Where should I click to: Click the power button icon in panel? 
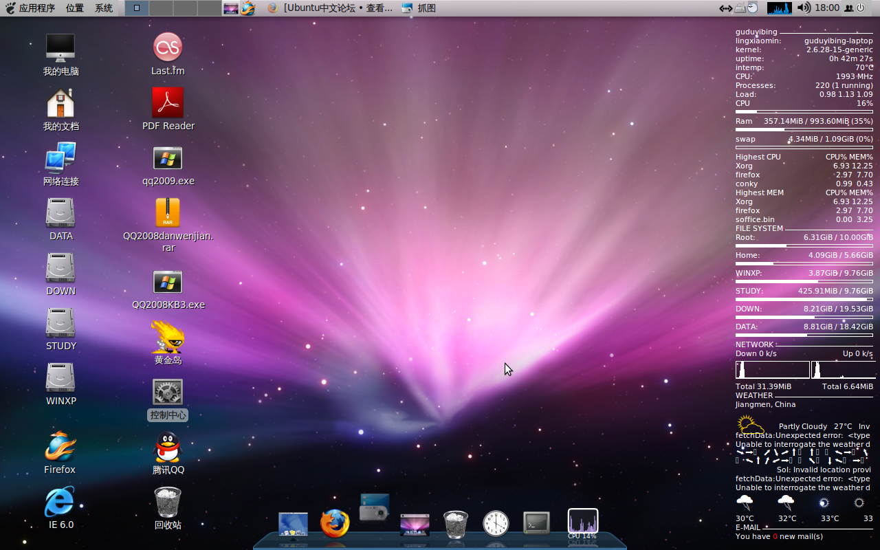click(860, 8)
